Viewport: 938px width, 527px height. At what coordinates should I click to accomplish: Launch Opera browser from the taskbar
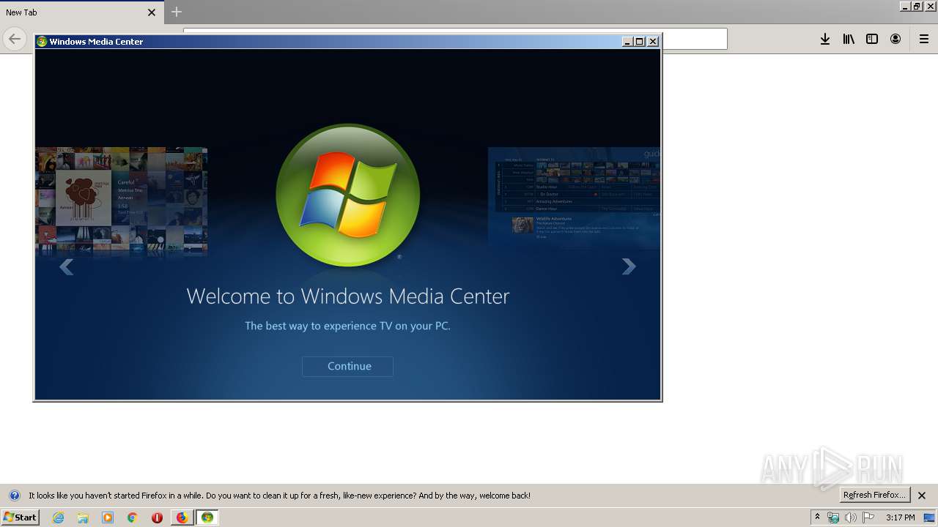(x=157, y=517)
